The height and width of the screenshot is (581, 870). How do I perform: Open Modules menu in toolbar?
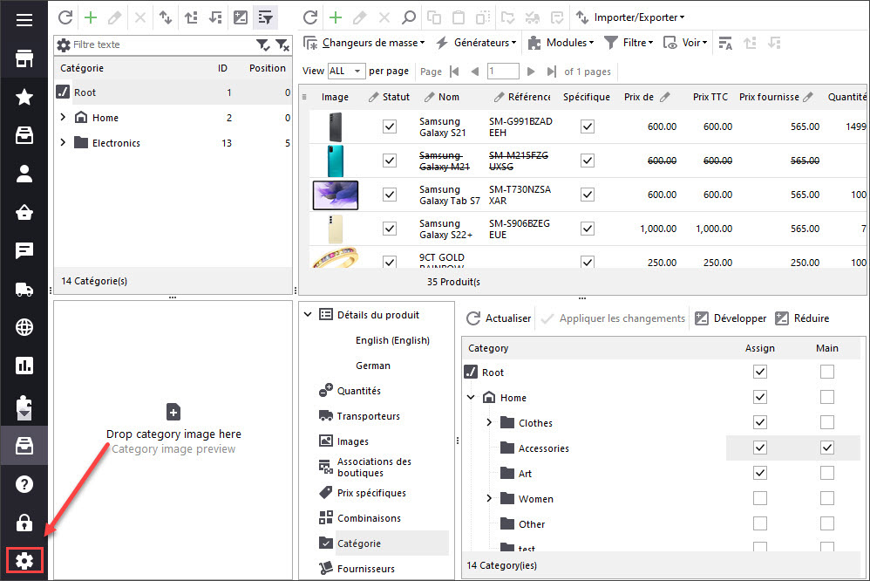point(561,43)
